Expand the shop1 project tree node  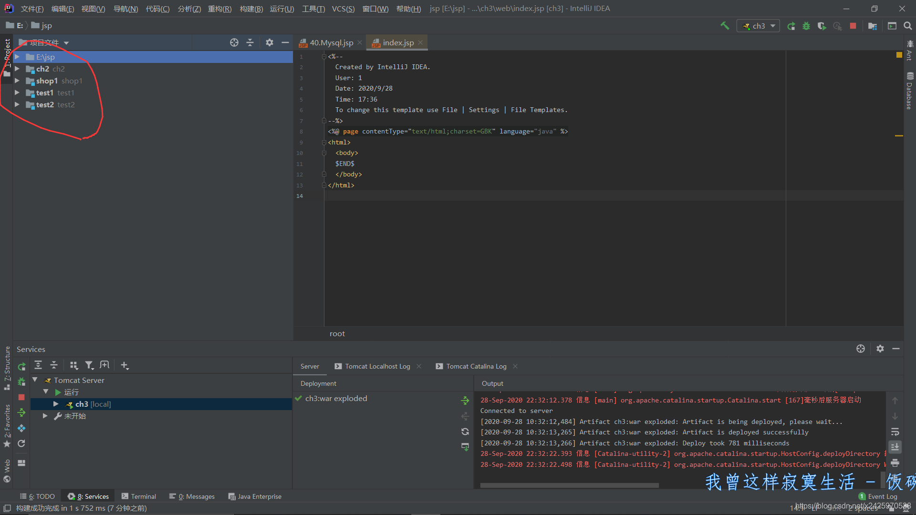(16, 81)
